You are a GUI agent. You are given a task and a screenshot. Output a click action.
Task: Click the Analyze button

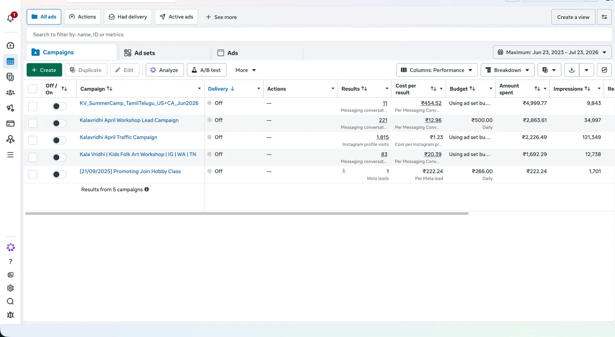[165, 70]
